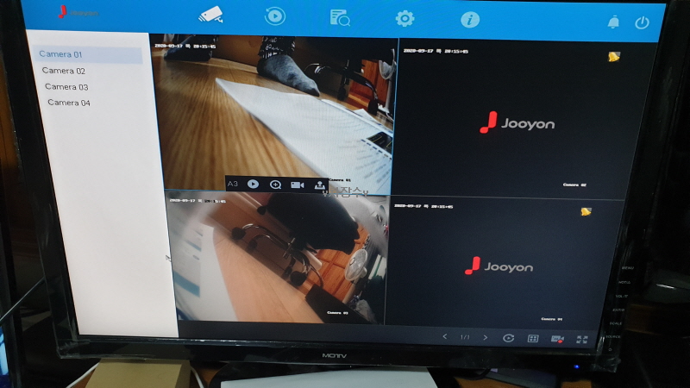Activate digital zoom in camera toolbar
This screenshot has height=388, width=690.
click(275, 185)
